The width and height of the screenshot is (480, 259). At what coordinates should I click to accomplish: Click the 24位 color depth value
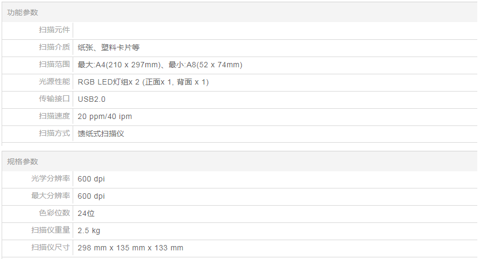(86, 214)
